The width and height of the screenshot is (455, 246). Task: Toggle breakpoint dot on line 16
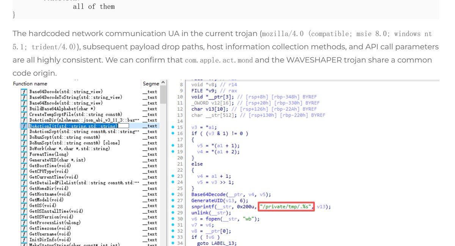172,133
